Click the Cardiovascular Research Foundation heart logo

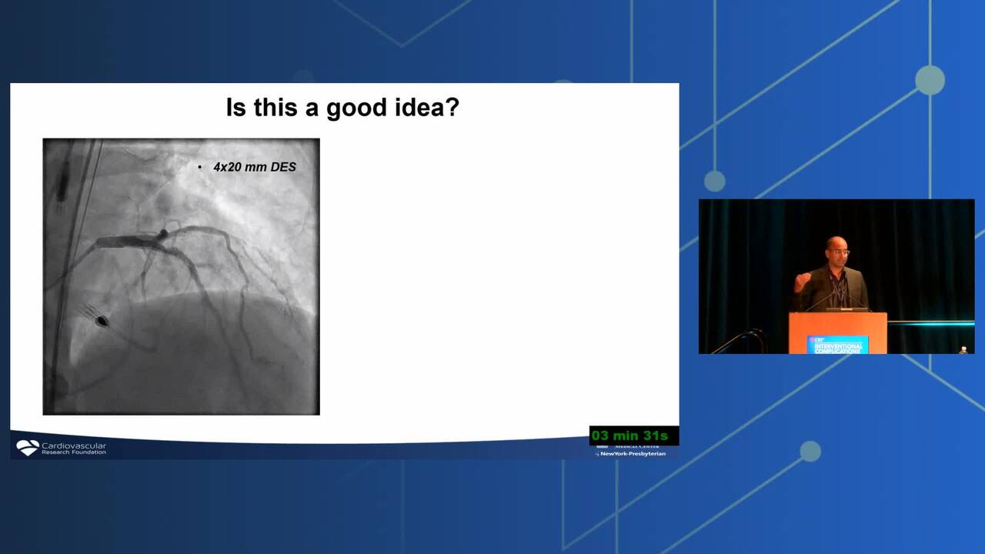click(x=28, y=447)
